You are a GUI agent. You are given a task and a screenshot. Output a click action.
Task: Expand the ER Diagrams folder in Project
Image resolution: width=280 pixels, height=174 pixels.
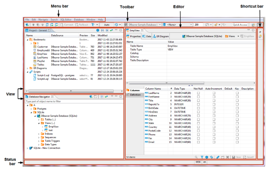[x=28, y=68]
